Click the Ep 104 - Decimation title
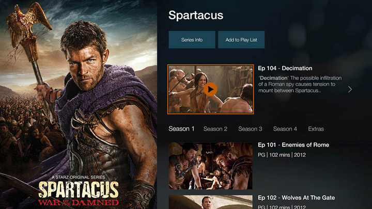Image resolution: width=372 pixels, height=209 pixels. [285, 68]
